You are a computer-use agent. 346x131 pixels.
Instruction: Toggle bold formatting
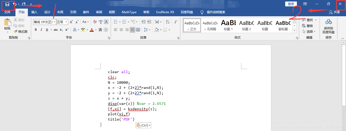pos(36,30)
